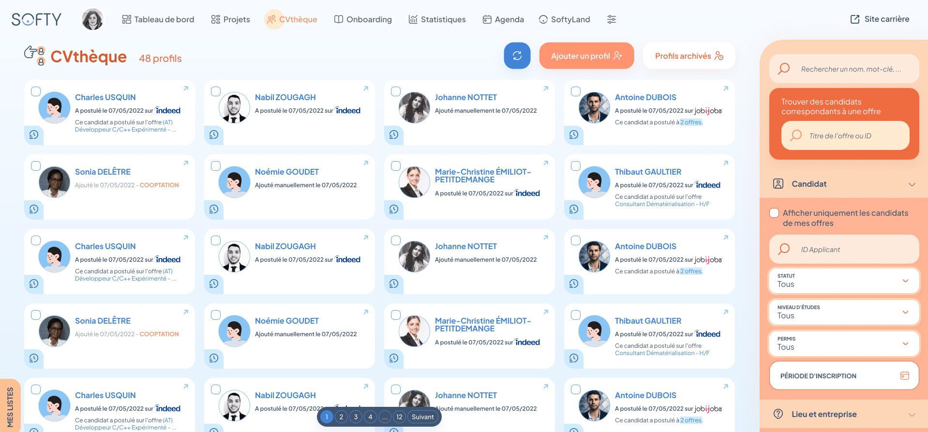Image resolution: width=928 pixels, height=432 pixels.
Task: Enable 'Afficher uniquement les candidats de mes offres'
Action: point(774,213)
